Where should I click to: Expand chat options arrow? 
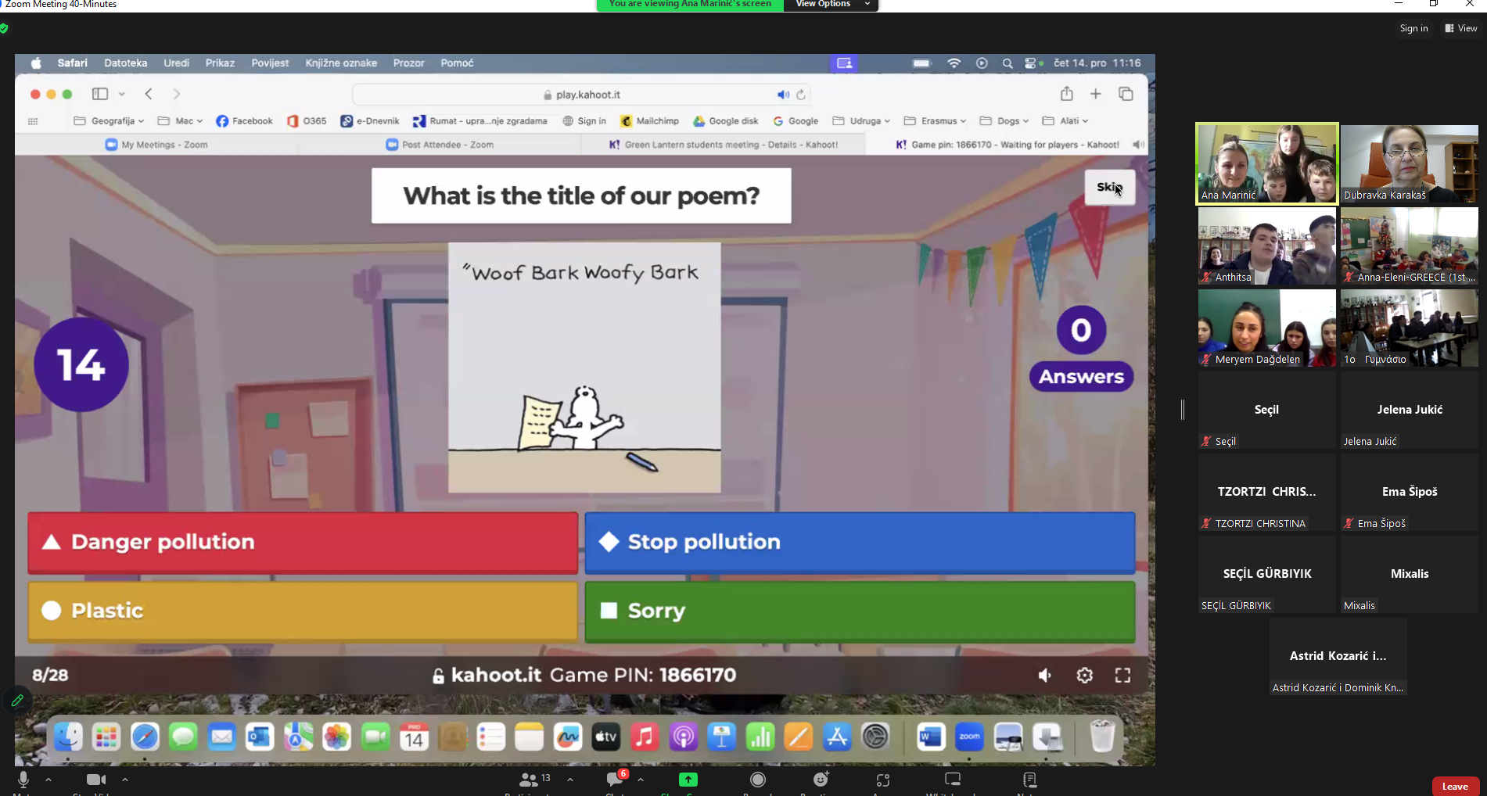641,780
